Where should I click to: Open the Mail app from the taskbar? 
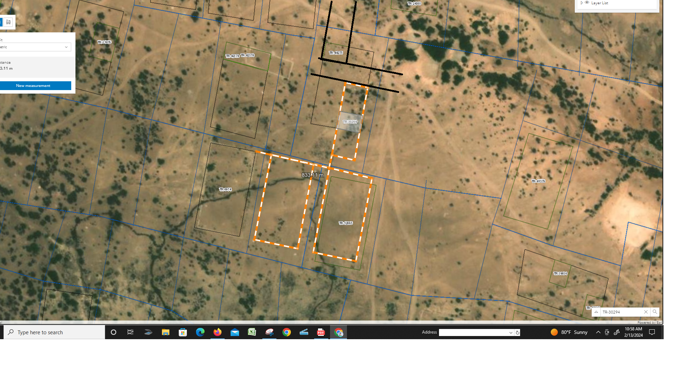[234, 332]
